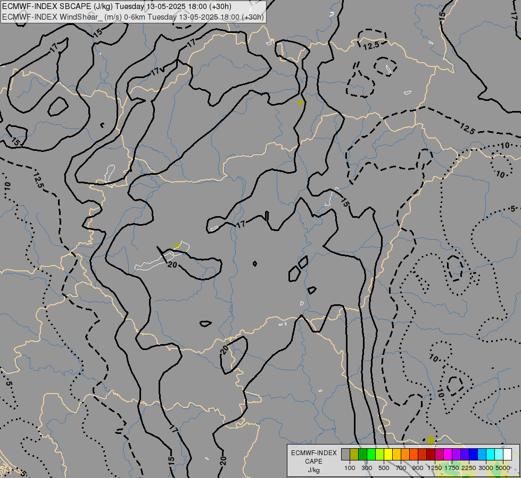The width and height of the screenshot is (521, 478).
Task: Click the 300 value under the colorbar
Action: (x=367, y=468)
